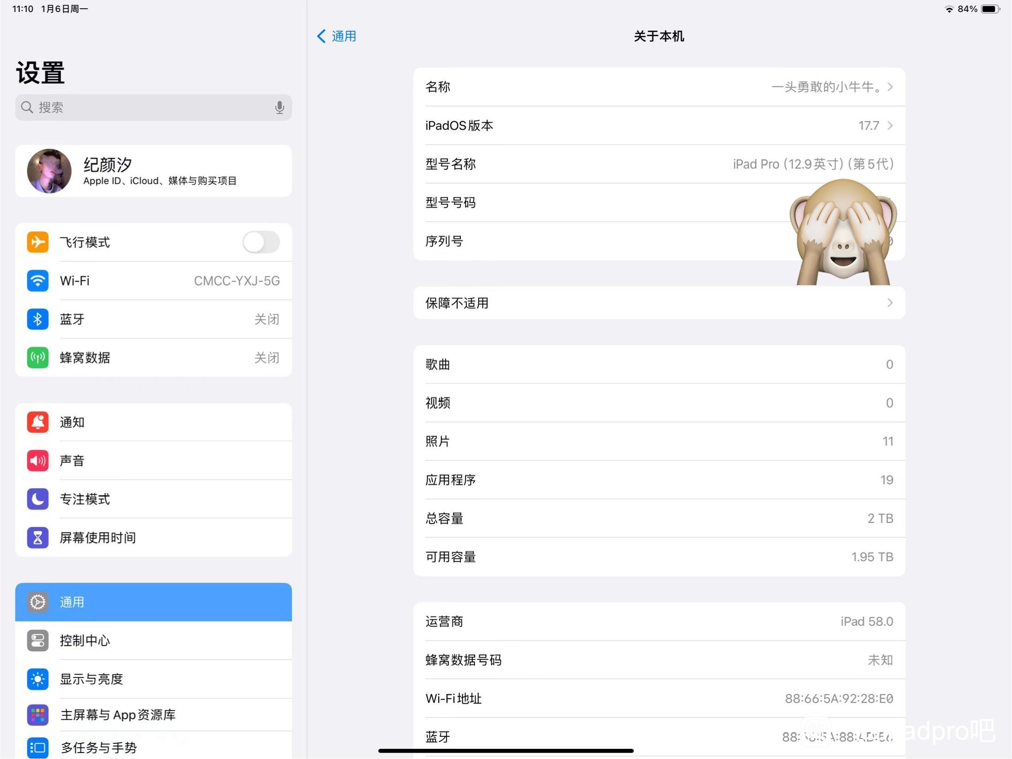Image resolution: width=1012 pixels, height=759 pixels.
Task: Open Wi-Fi settings row CMCC-YXJ-5G
Action: (154, 281)
